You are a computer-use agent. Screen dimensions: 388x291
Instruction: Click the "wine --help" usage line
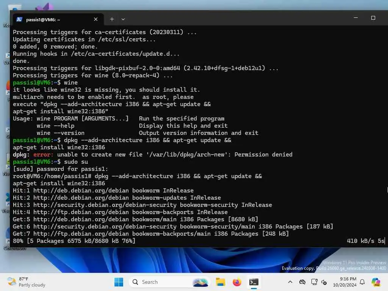point(132,126)
